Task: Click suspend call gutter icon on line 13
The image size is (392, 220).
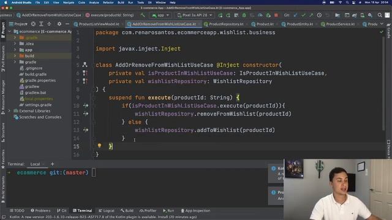Action: pos(86,130)
